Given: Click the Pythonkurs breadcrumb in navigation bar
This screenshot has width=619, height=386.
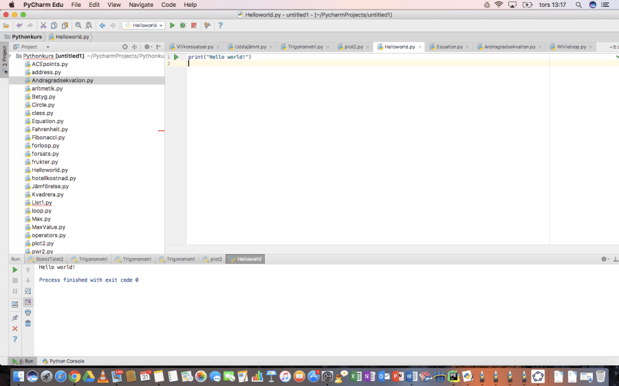Looking at the screenshot, I should 23,36.
